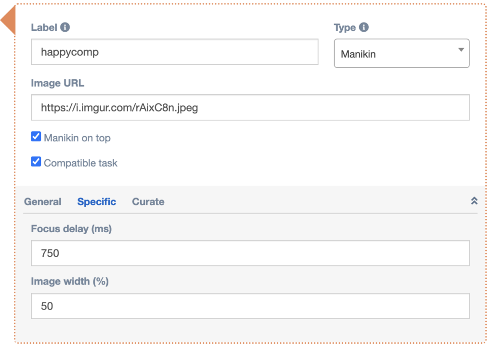The width and height of the screenshot is (493, 350).
Task: Open the Curate tab
Action: coord(148,202)
